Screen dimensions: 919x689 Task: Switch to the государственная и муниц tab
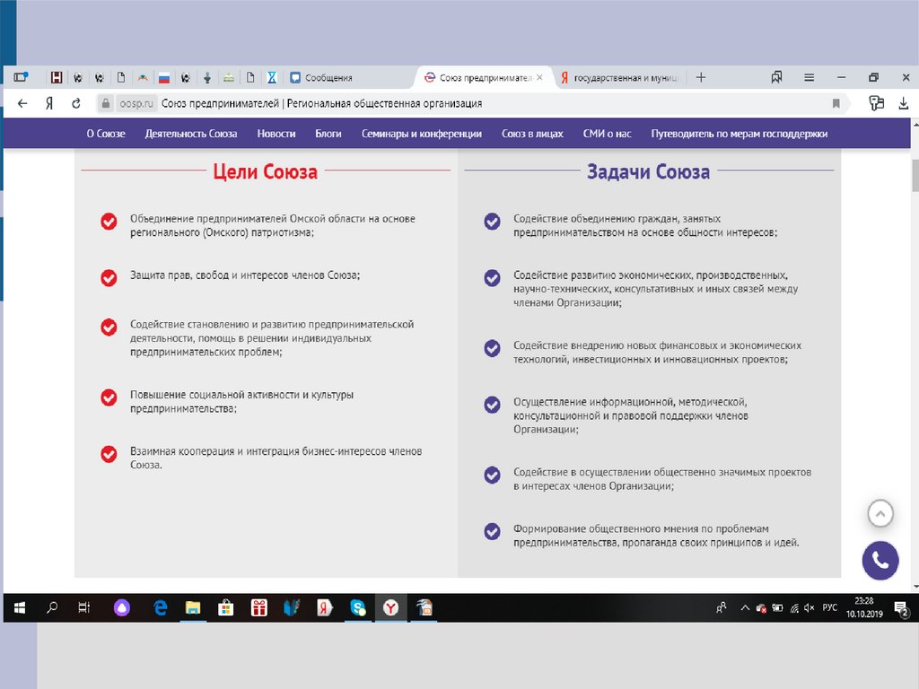[623, 78]
